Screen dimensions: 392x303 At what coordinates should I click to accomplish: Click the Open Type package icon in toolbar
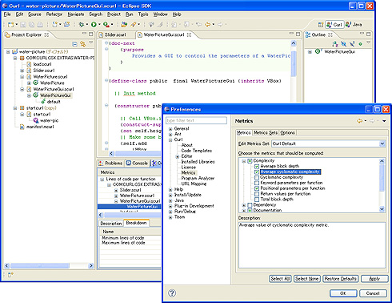(x=124, y=25)
